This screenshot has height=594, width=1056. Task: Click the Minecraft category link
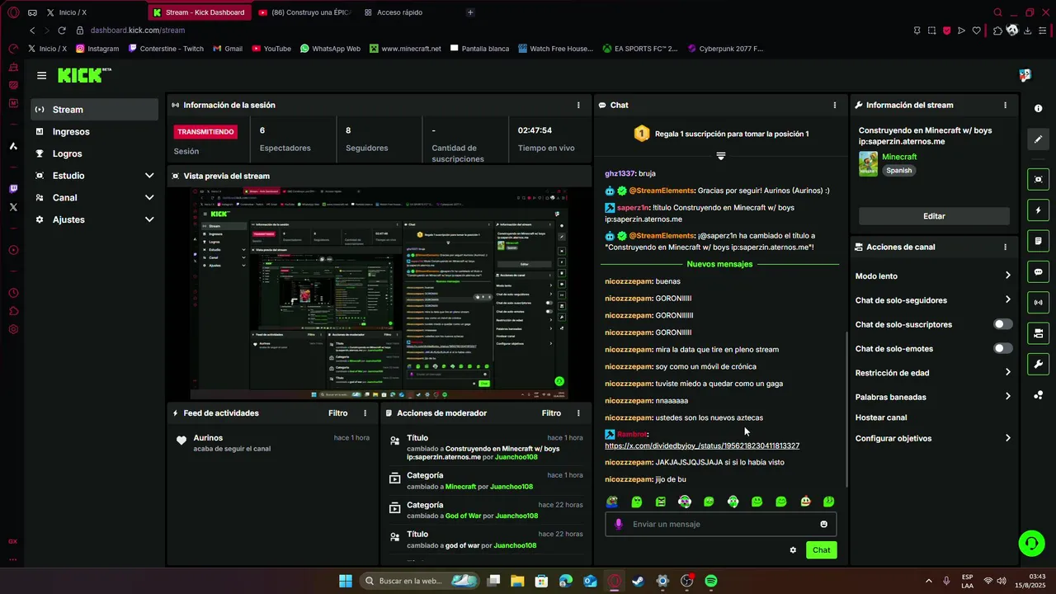[899, 157]
